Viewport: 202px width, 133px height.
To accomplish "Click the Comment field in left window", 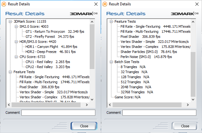I will click(x=58, y=113).
